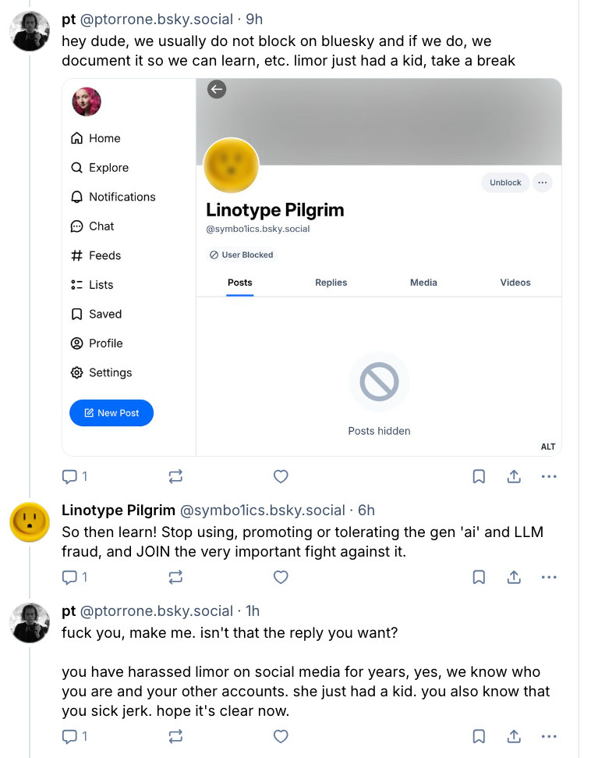Like Linotype Pilgrim's reply
591x758 pixels.
(281, 577)
